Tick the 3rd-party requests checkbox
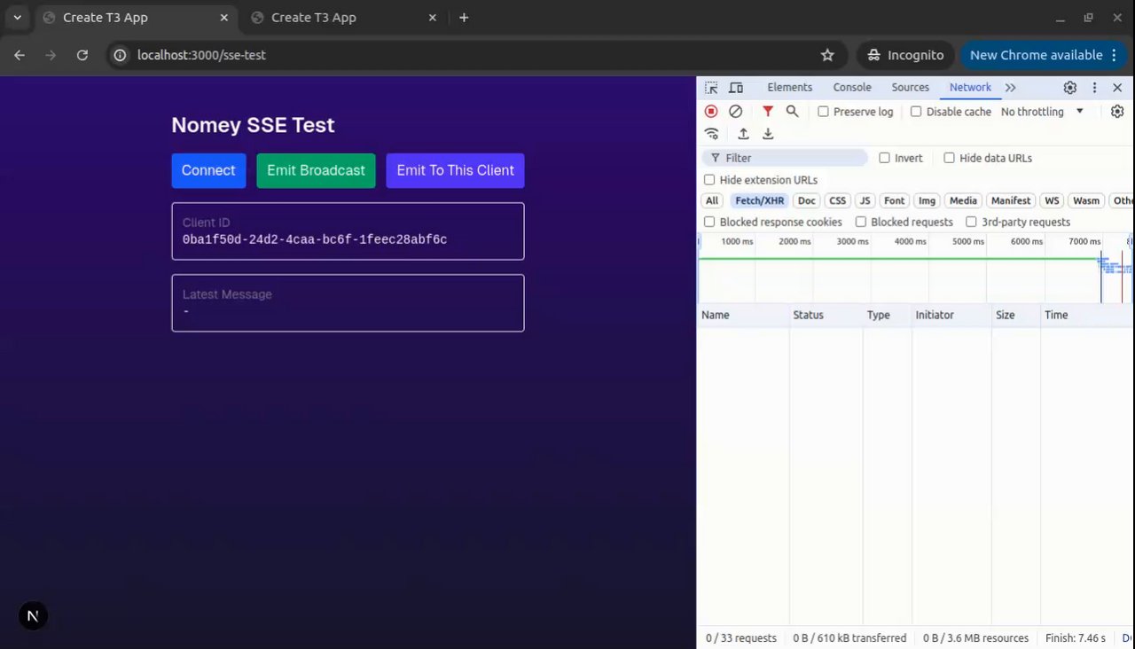 (971, 223)
